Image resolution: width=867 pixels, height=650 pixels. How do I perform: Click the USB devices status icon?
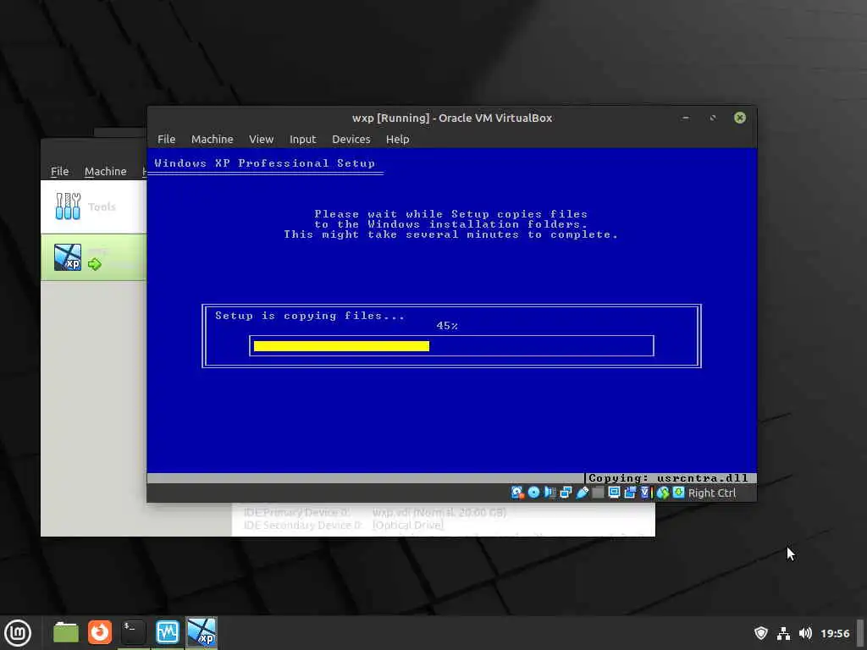point(582,493)
